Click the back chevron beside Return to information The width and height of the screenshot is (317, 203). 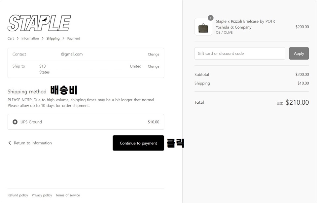tap(10, 143)
